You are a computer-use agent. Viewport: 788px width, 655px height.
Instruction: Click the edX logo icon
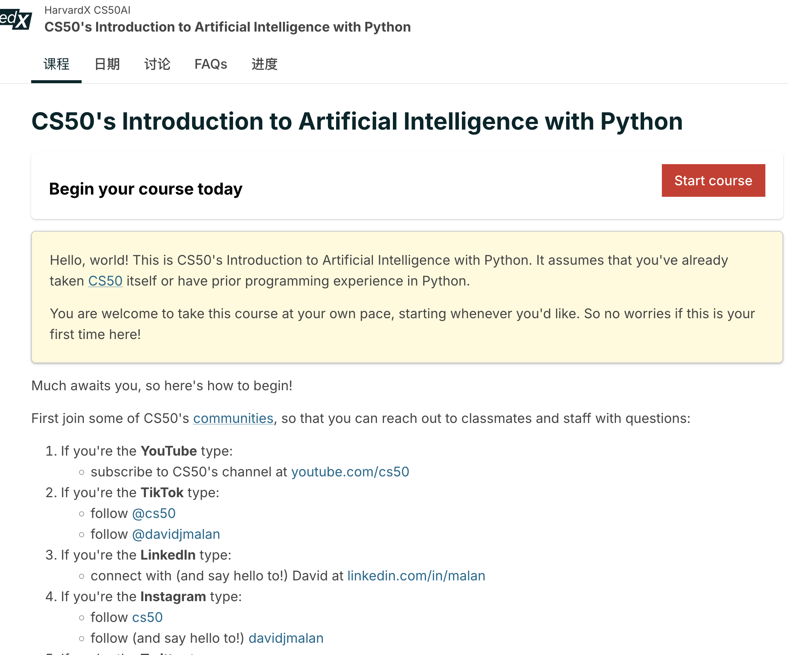point(16,19)
